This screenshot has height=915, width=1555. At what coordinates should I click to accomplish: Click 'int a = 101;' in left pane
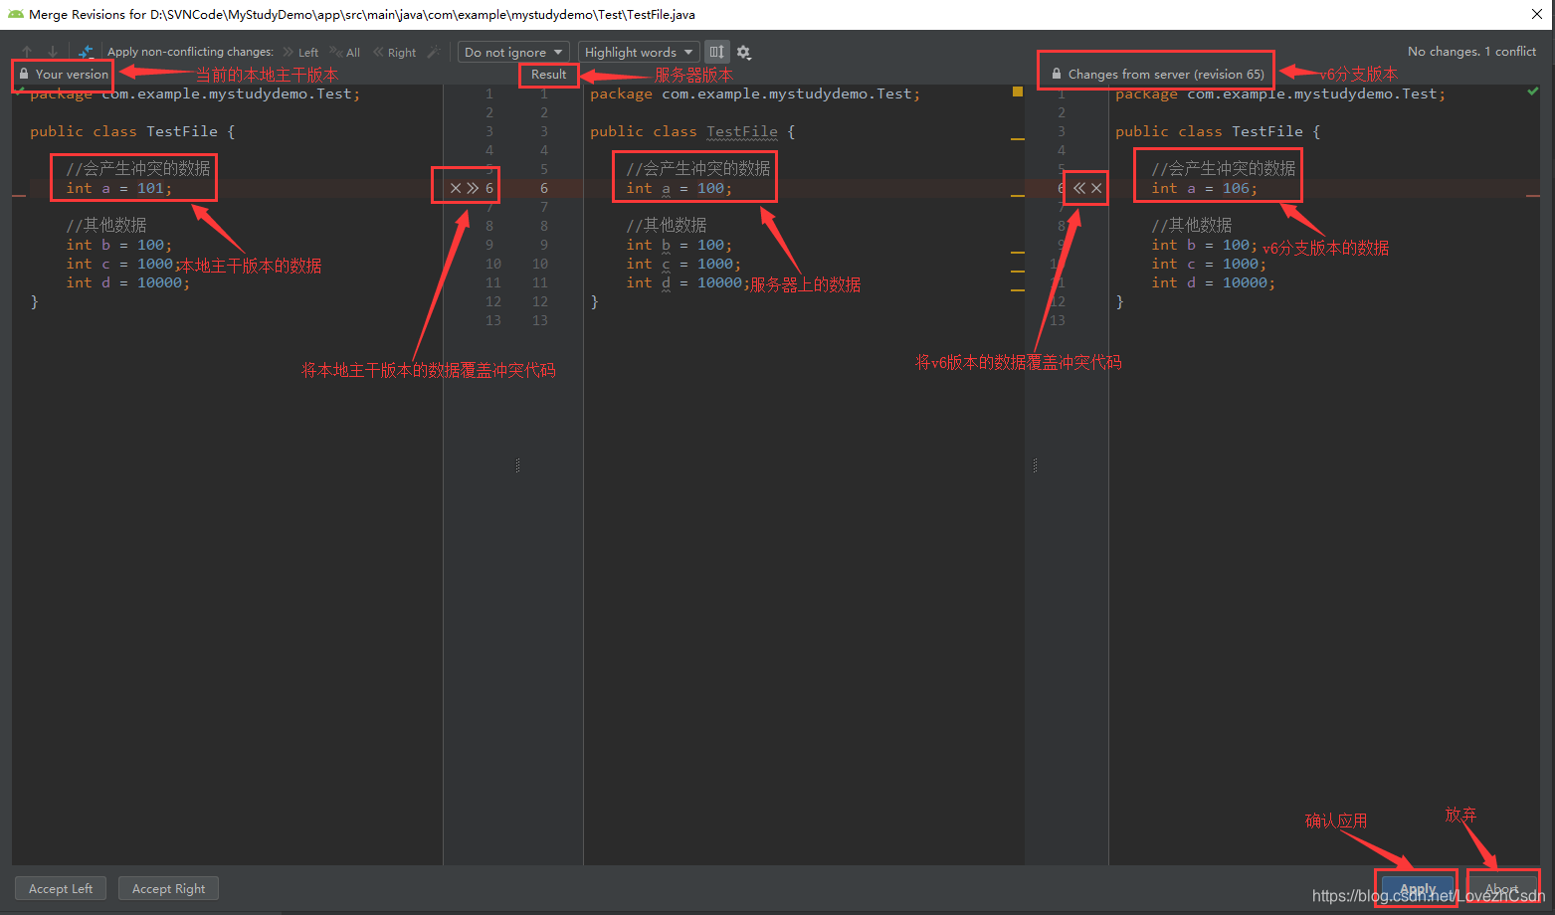[119, 188]
